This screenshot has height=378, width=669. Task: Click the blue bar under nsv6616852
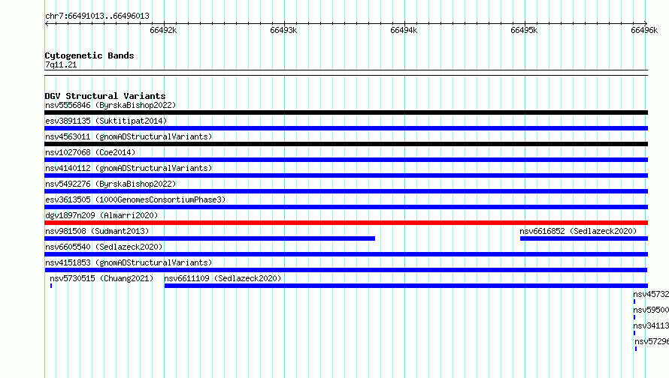point(584,238)
